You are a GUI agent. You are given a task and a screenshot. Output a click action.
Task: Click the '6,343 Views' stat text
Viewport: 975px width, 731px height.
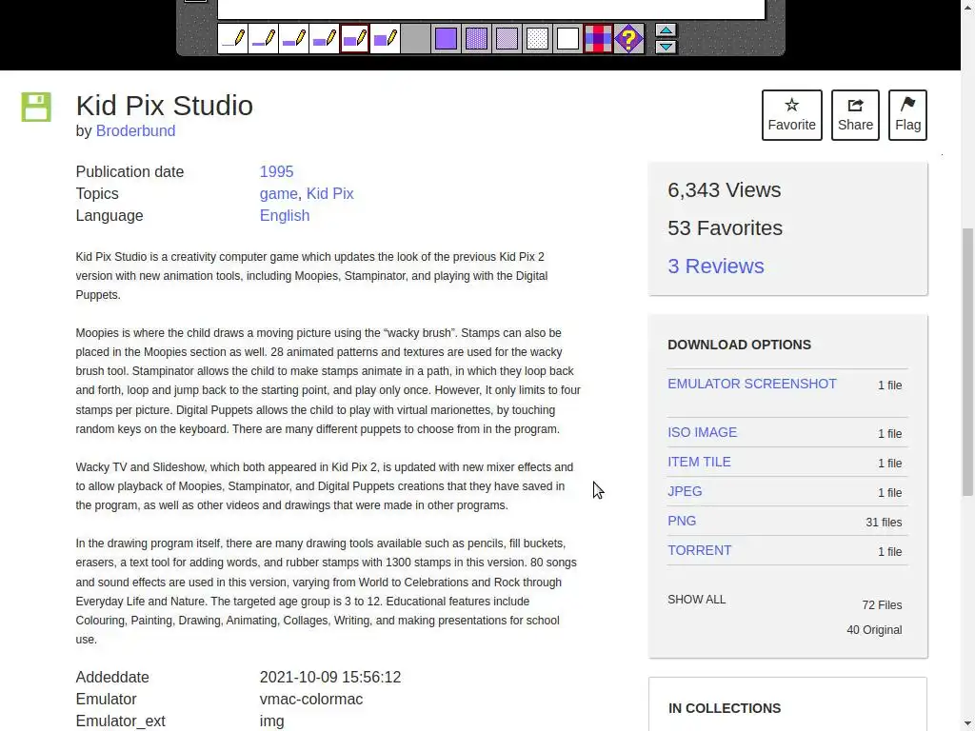pos(724,189)
